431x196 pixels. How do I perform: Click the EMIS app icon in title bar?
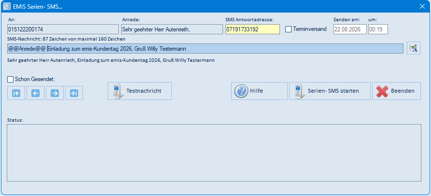[x=7, y=6]
